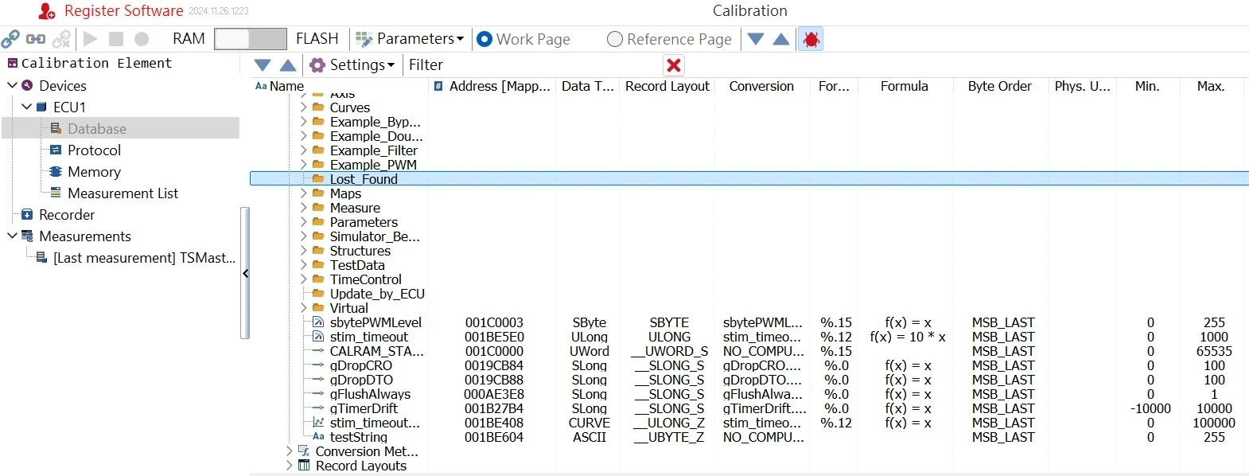Expand the Virtual folder
The height and width of the screenshot is (476, 1249).
(303, 308)
